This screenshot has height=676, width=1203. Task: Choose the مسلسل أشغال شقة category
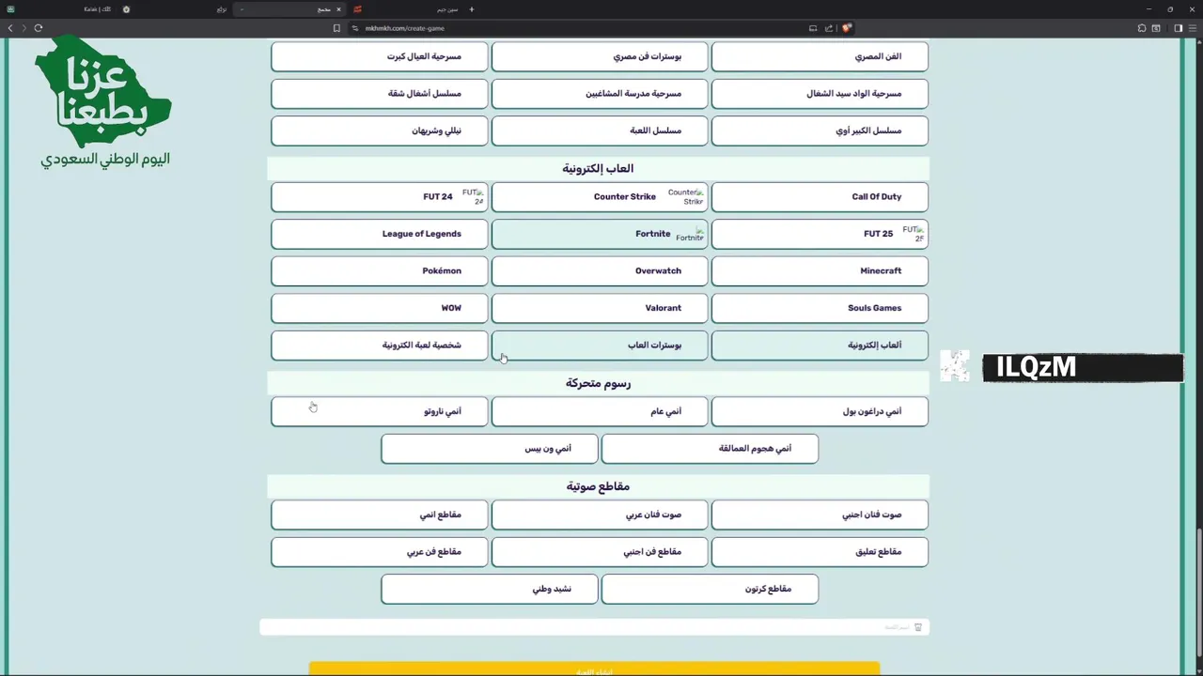tap(380, 94)
